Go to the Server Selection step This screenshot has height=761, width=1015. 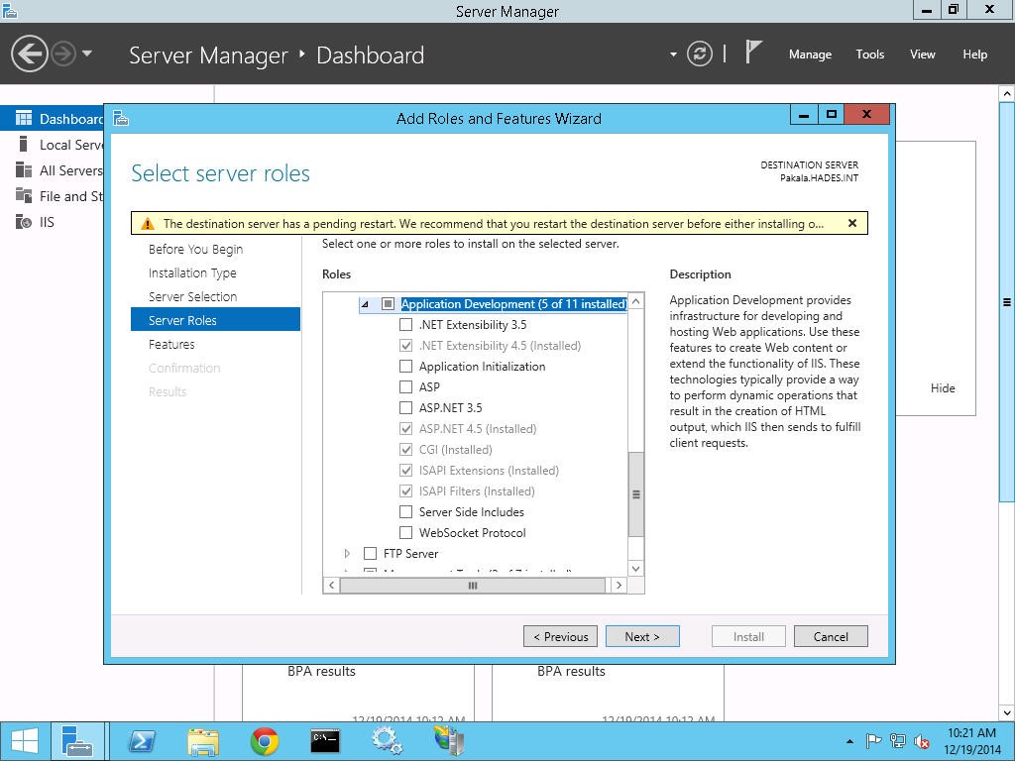point(192,296)
